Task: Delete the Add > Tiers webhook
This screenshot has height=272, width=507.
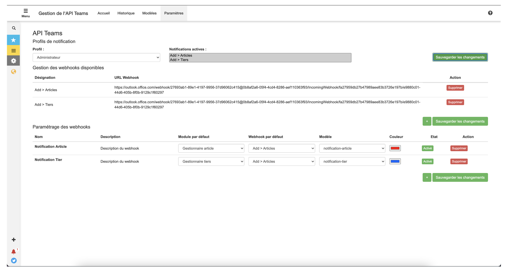Action: click(455, 102)
